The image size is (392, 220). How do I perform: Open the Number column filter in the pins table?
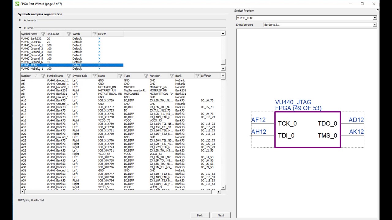point(43,76)
